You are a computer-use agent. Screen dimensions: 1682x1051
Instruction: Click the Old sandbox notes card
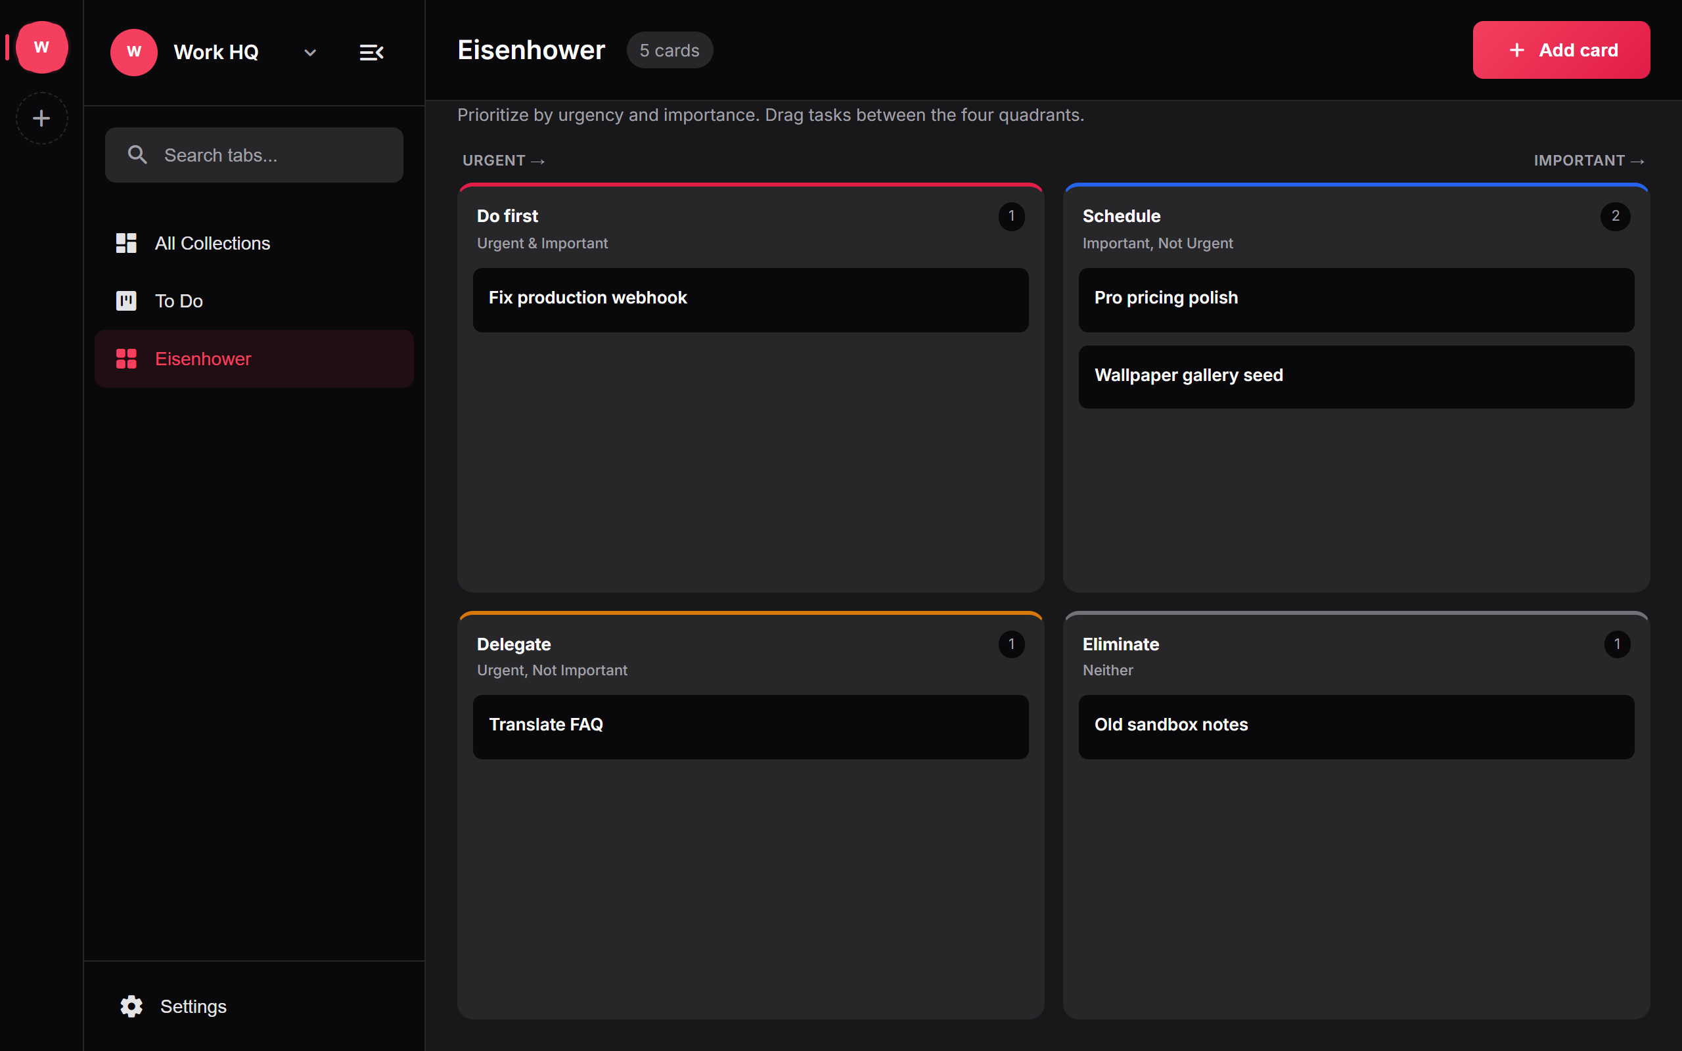(x=1356, y=727)
